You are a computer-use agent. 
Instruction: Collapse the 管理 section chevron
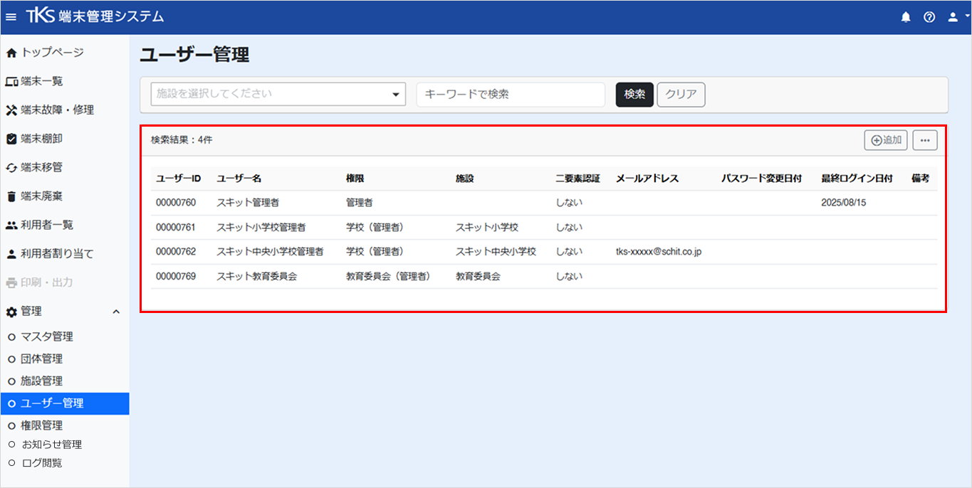click(116, 312)
